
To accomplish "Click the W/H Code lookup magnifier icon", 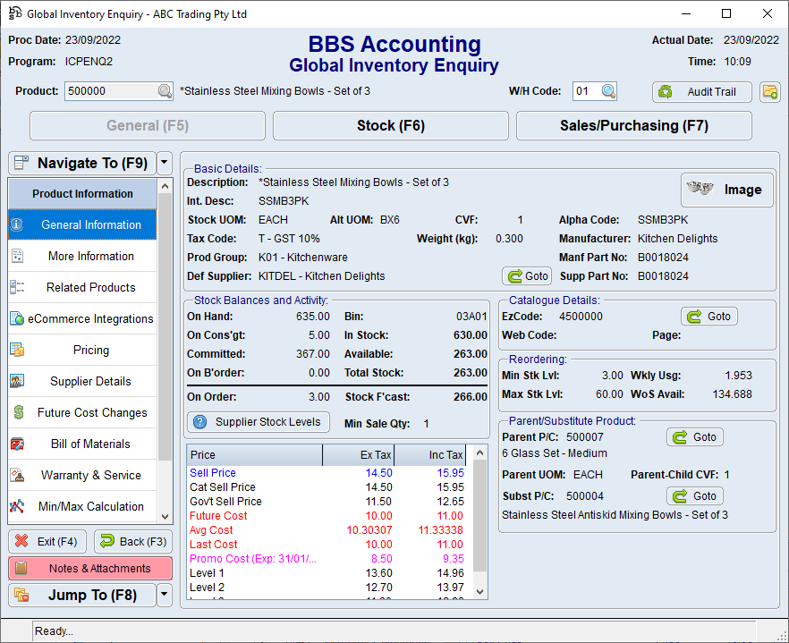I will click(608, 91).
